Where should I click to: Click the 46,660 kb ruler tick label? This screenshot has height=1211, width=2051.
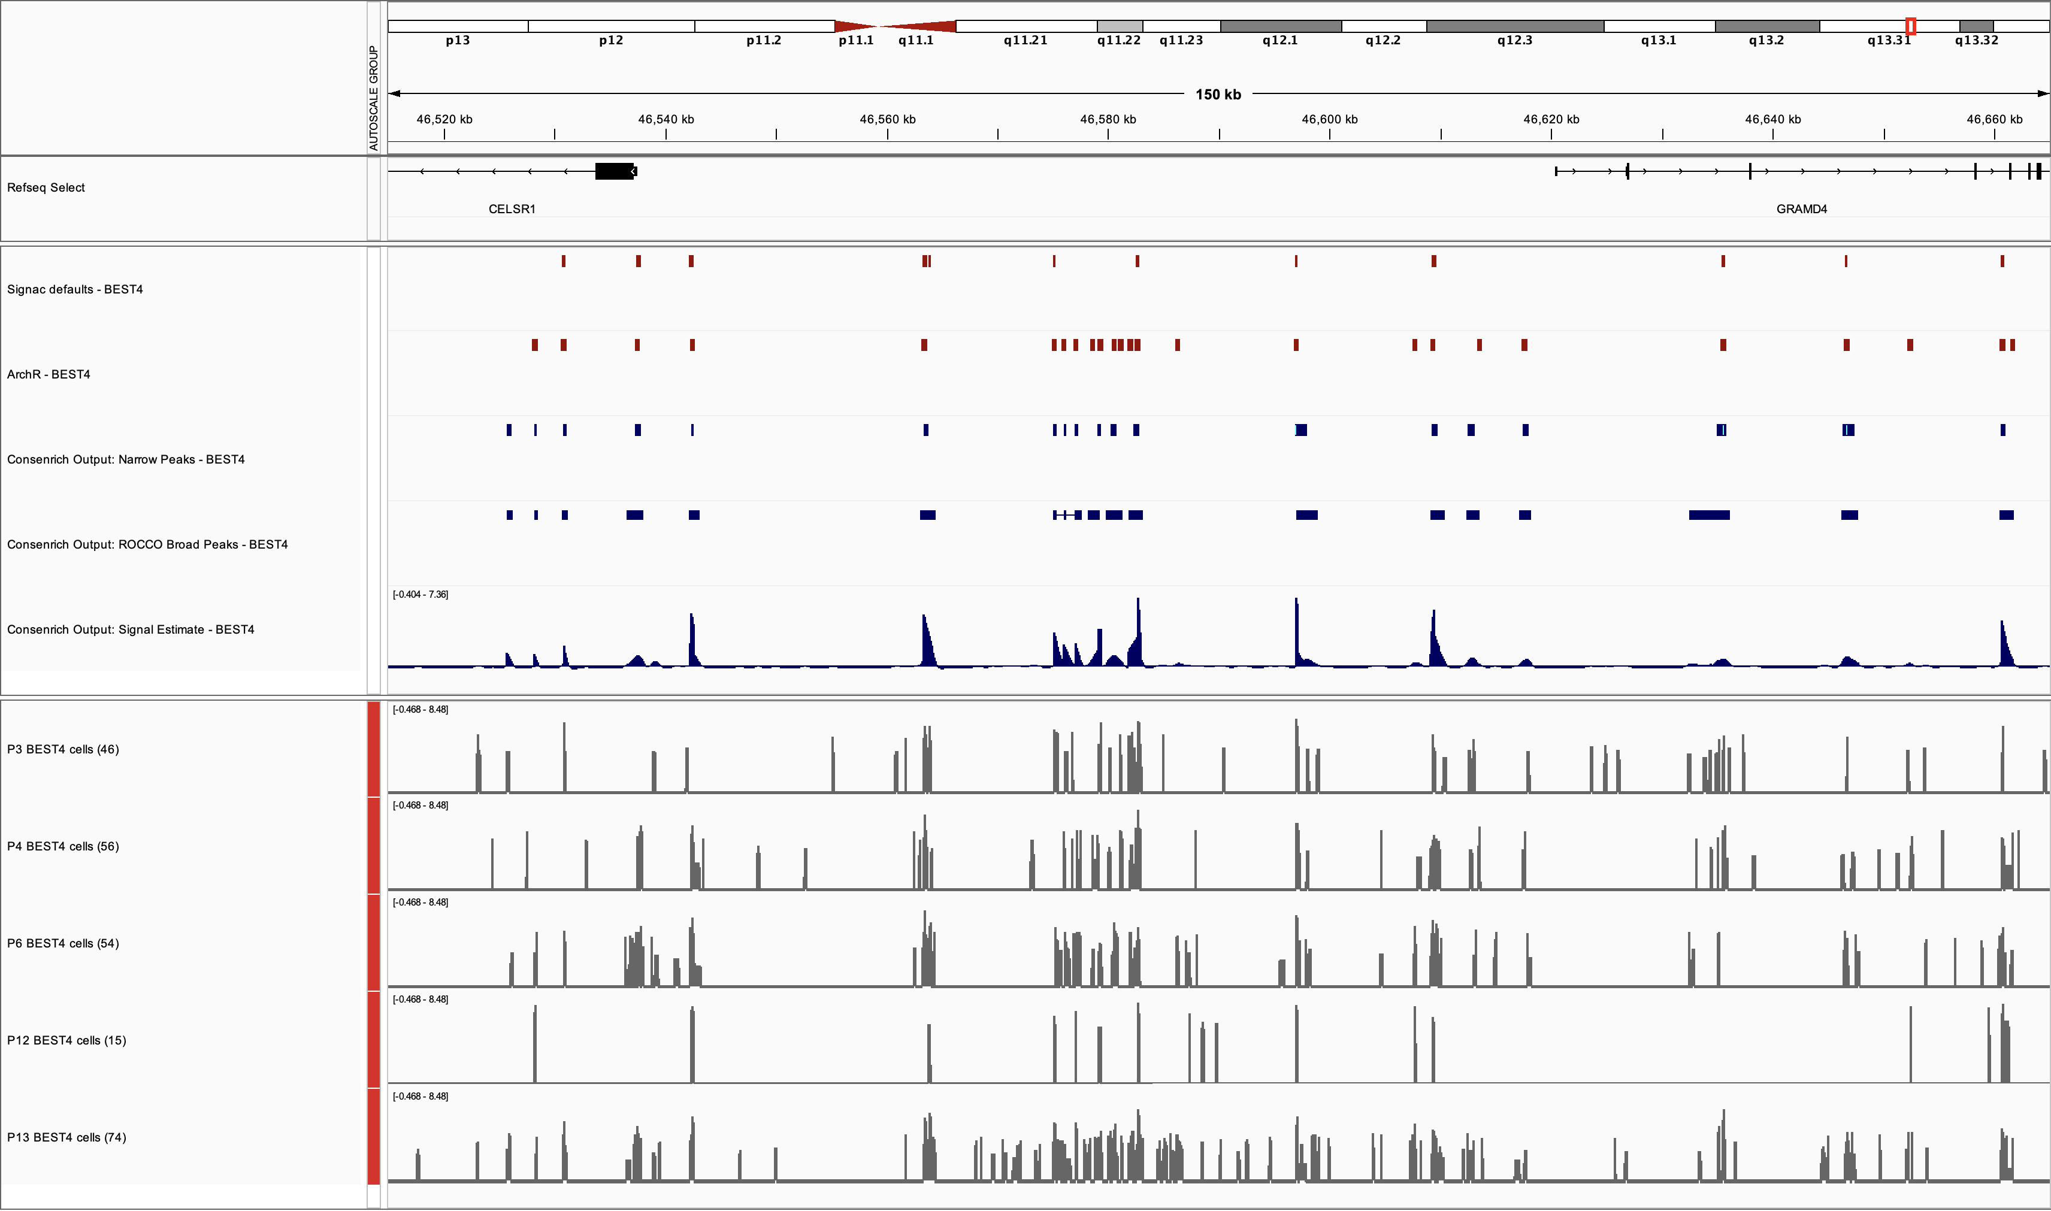(1994, 119)
